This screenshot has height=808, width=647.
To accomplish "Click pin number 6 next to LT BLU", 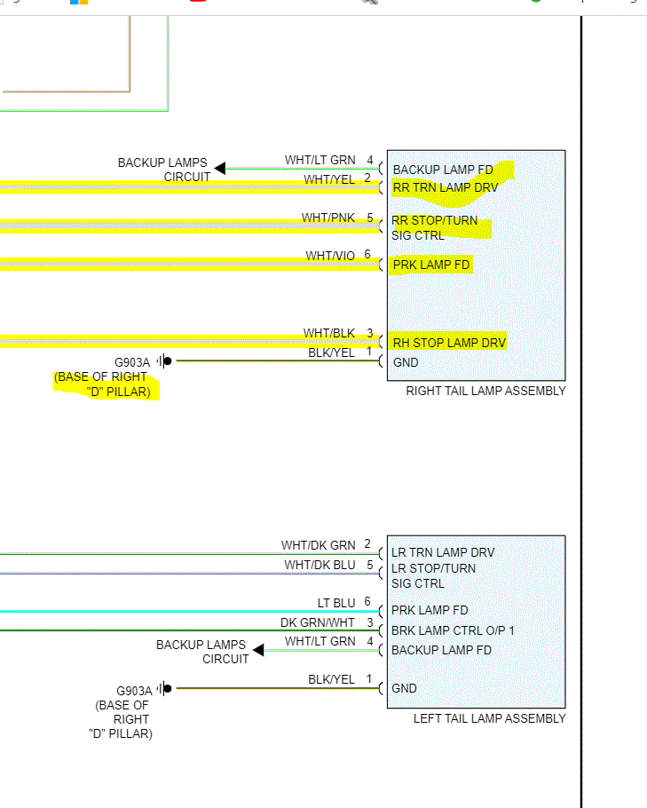I will click(x=367, y=601).
